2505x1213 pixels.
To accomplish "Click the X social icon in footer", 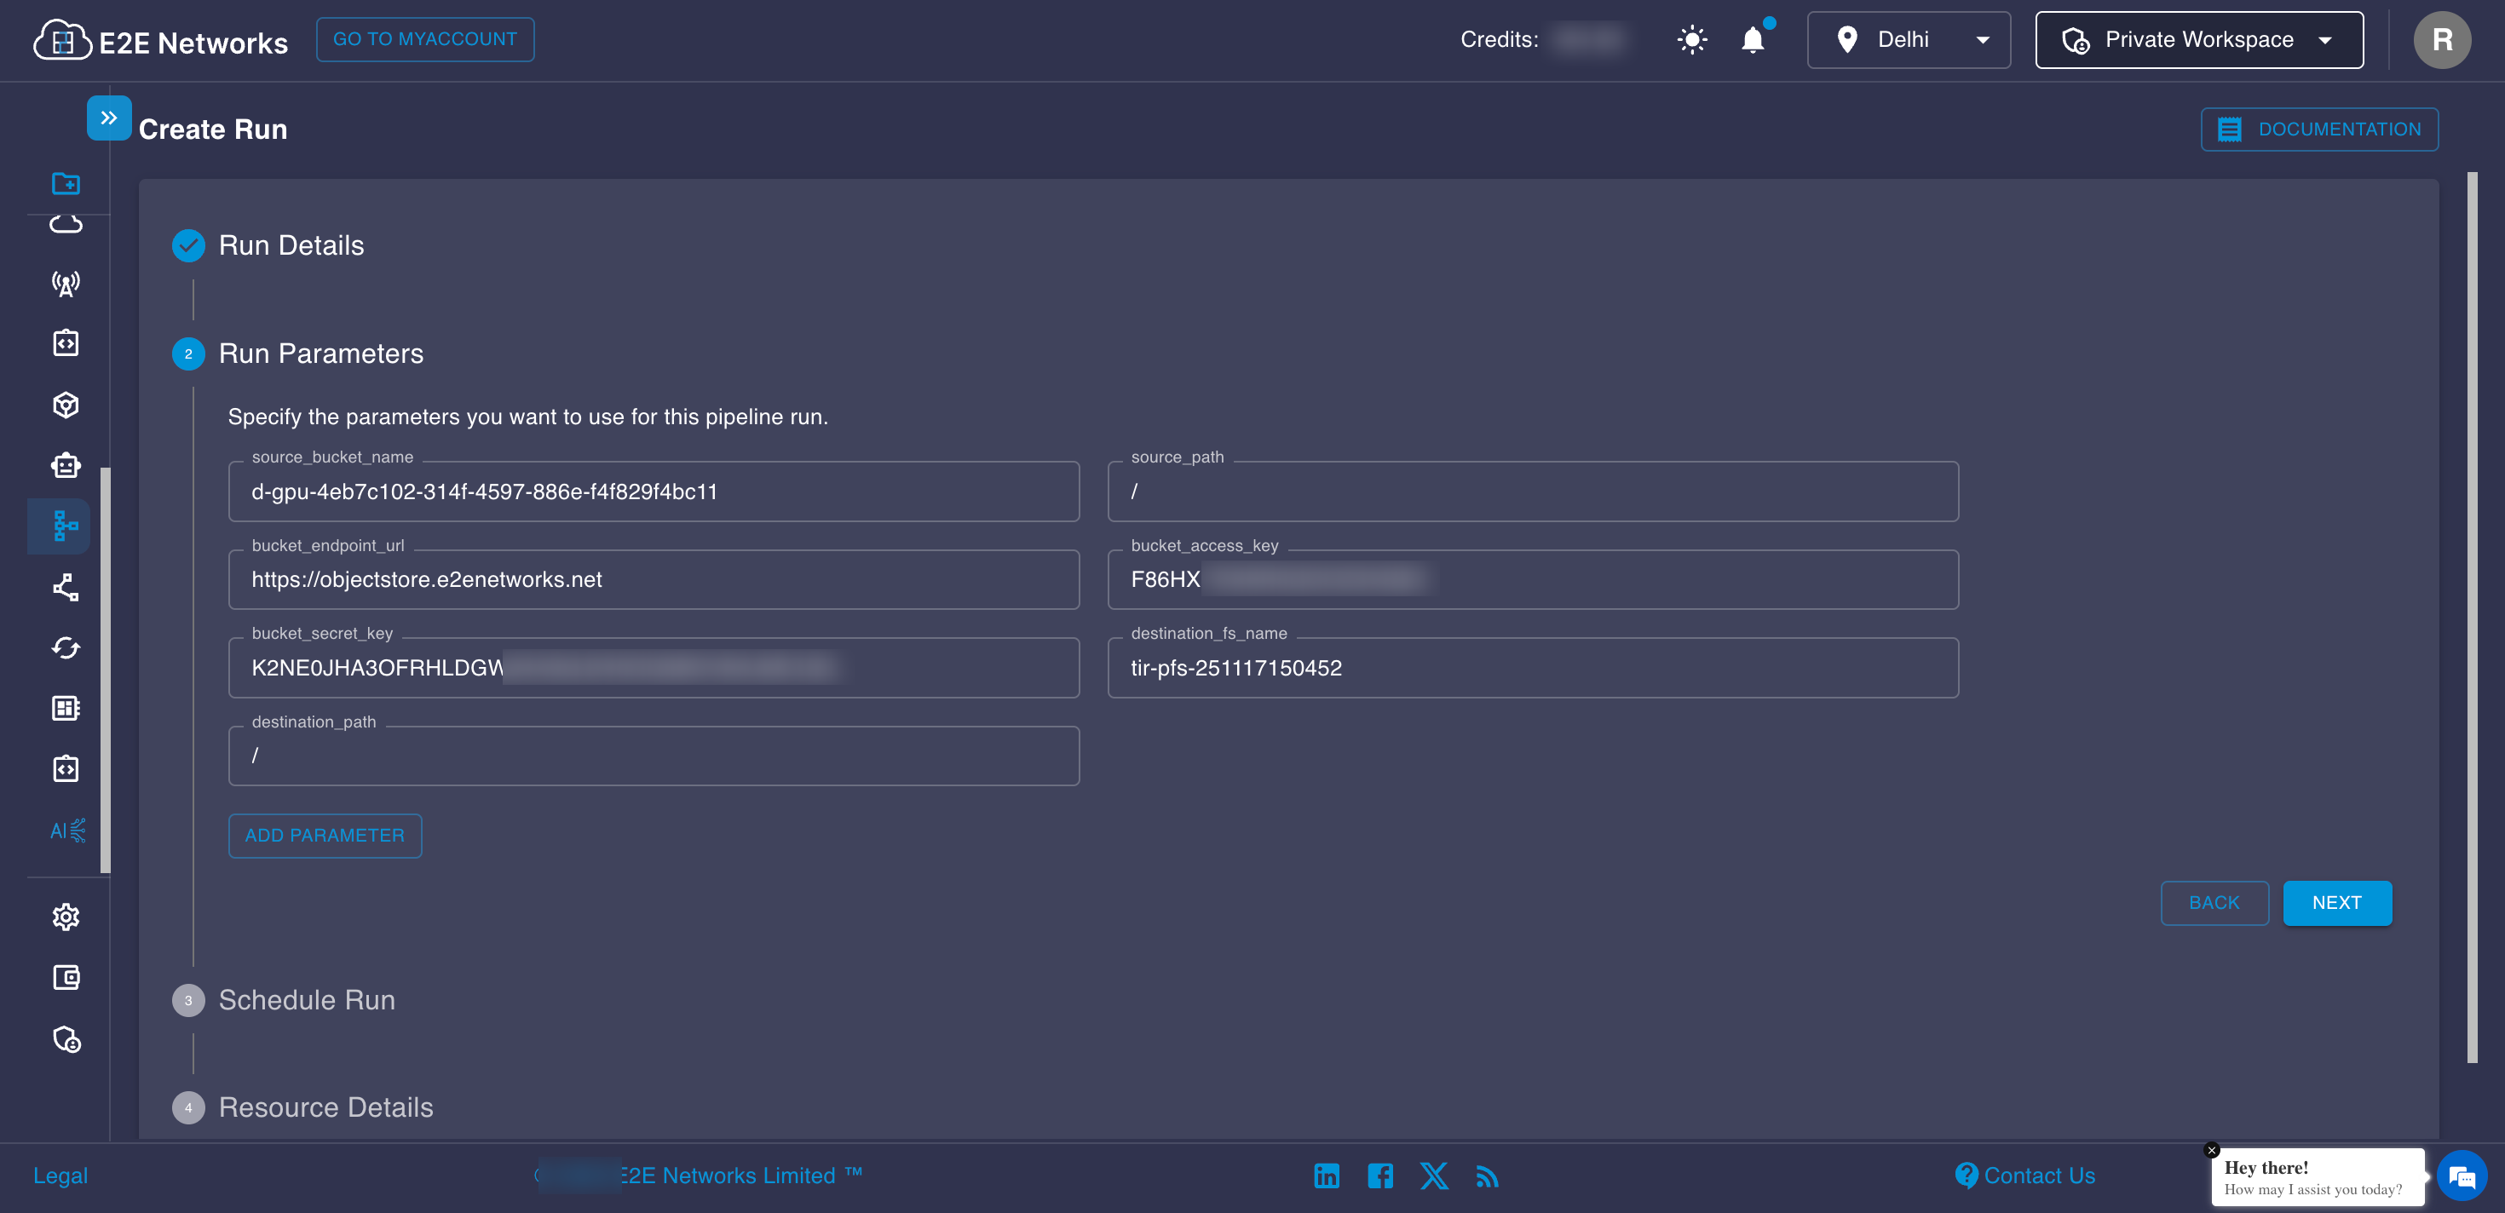I will click(x=1434, y=1176).
